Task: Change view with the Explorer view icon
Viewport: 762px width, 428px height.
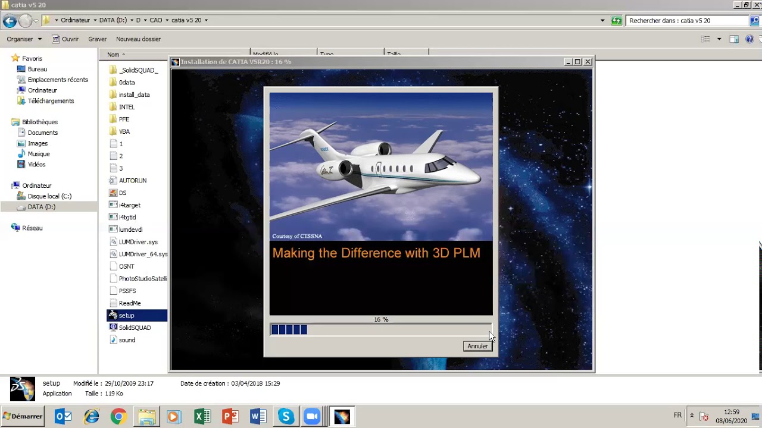Action: 705,39
